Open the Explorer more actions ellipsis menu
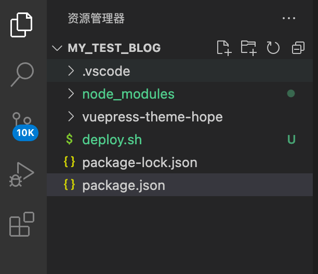 click(289, 18)
